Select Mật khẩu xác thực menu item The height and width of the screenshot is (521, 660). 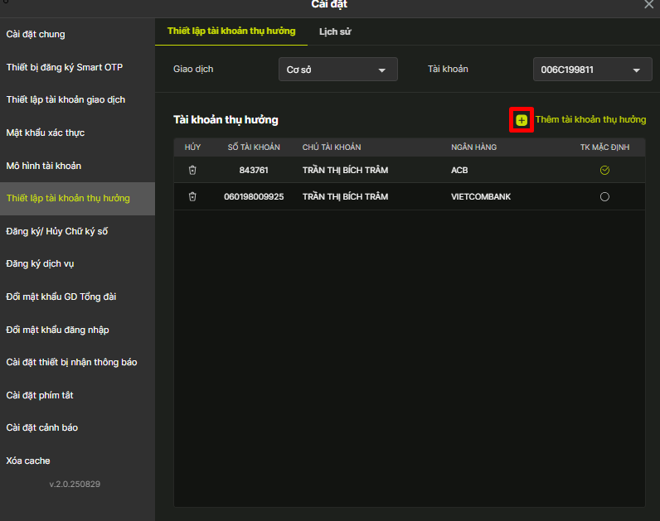click(x=46, y=133)
